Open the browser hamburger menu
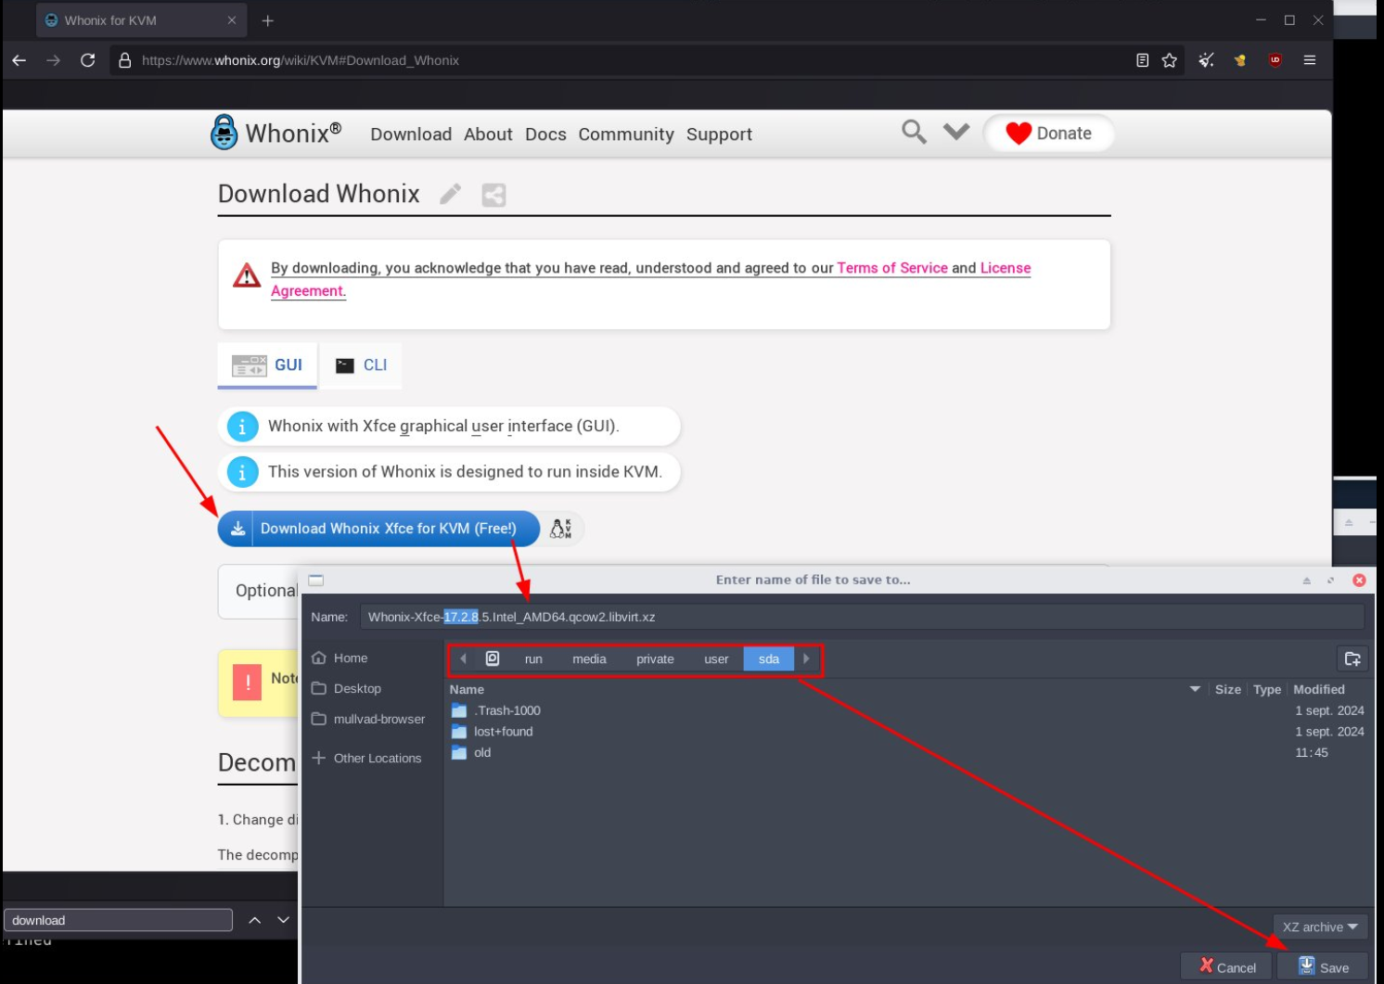 [x=1310, y=60]
